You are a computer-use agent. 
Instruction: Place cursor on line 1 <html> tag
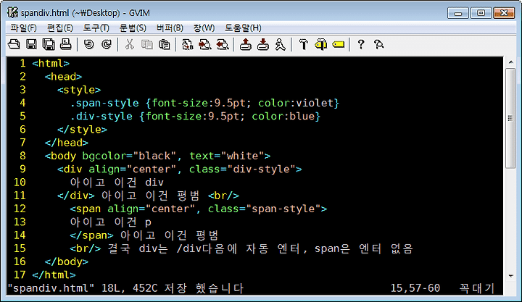[51, 63]
